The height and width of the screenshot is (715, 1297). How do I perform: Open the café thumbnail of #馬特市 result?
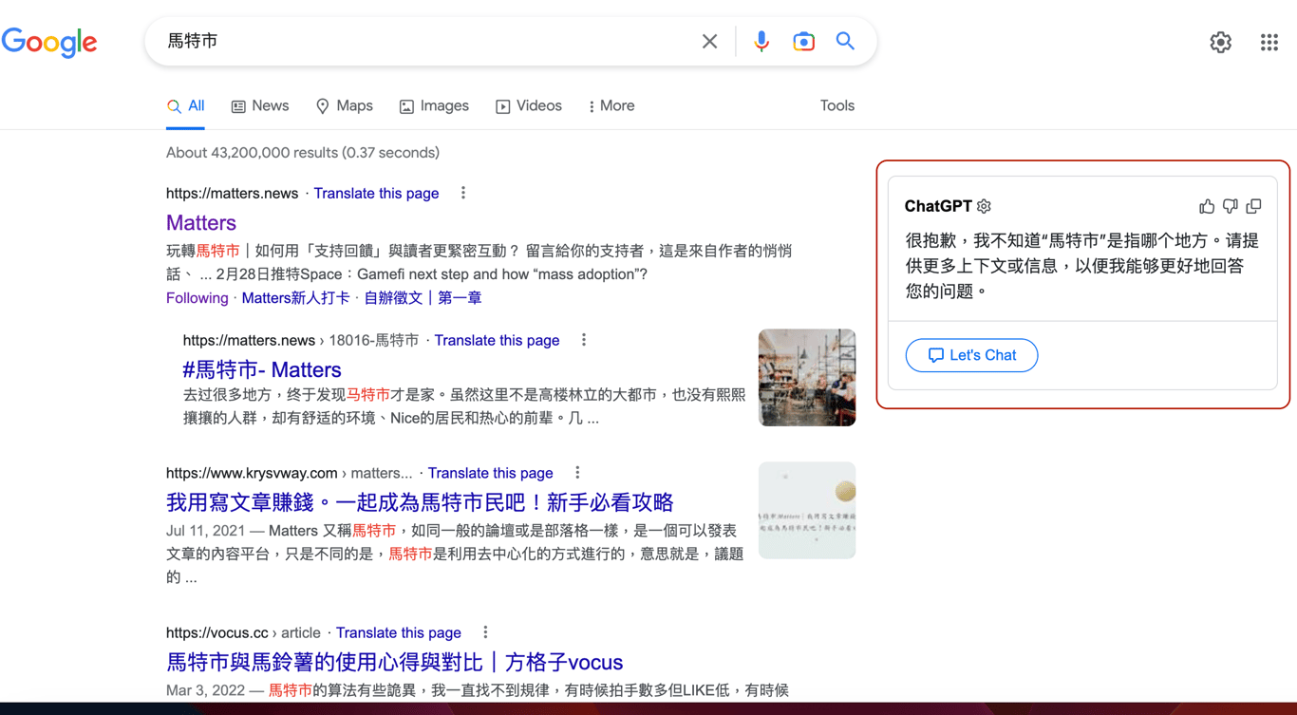(x=807, y=377)
